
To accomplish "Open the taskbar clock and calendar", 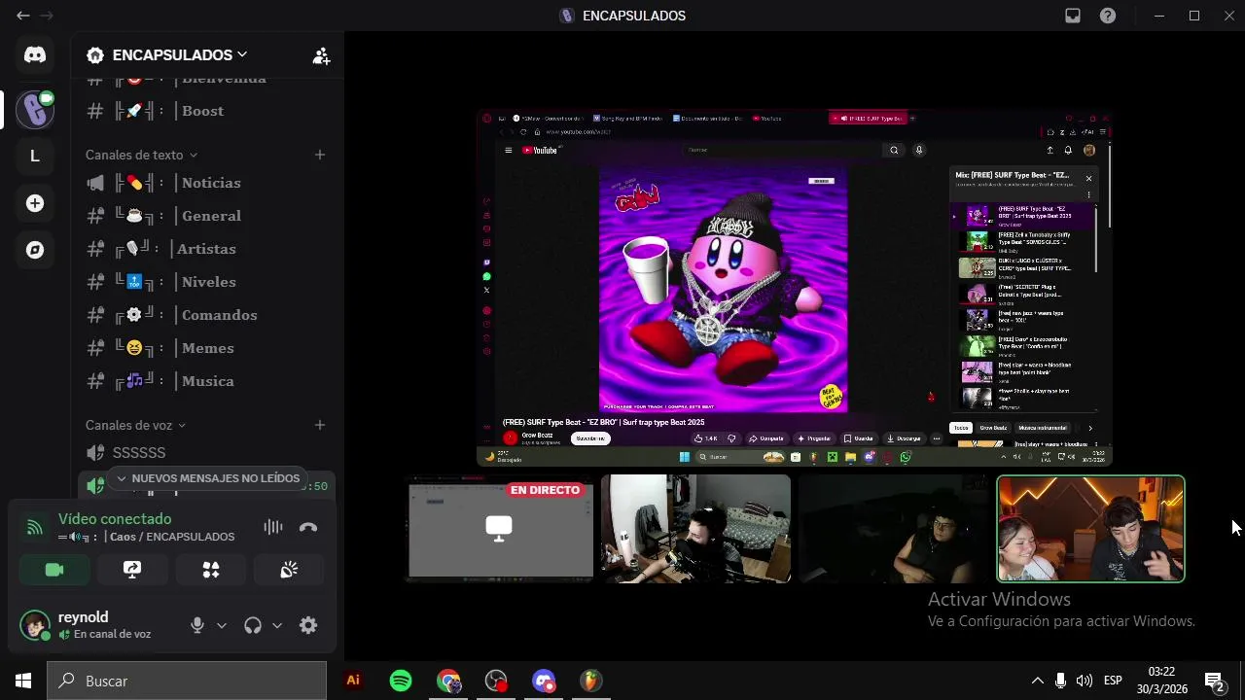I will click(1161, 681).
